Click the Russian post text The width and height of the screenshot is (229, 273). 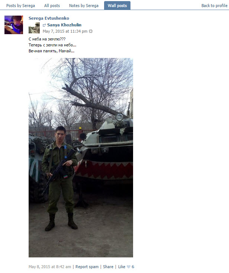[x=52, y=45]
